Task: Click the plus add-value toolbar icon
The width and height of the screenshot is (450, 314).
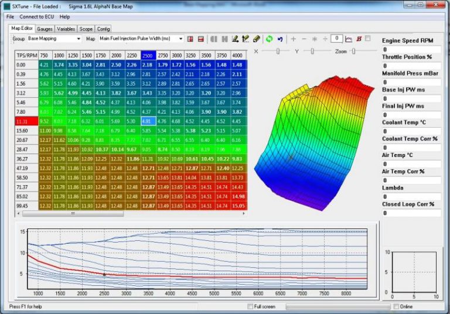Action: 294,39
